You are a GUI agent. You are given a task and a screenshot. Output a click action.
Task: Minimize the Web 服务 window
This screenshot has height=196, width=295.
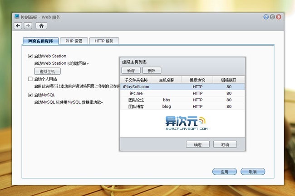coord(272,17)
